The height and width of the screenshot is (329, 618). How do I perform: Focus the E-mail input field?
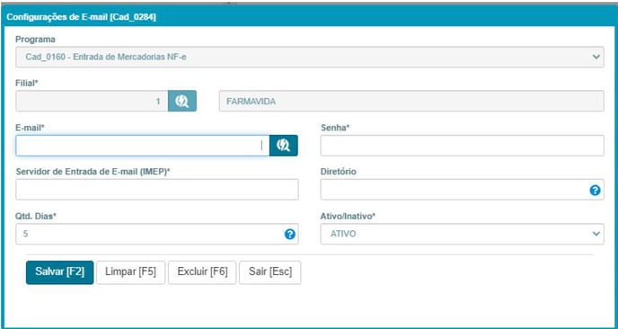coord(143,146)
